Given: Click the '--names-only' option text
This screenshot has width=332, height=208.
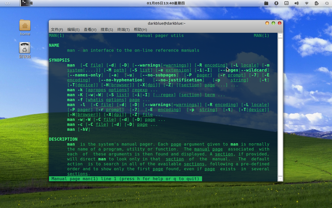Looking at the screenshot, I should coord(85,75).
